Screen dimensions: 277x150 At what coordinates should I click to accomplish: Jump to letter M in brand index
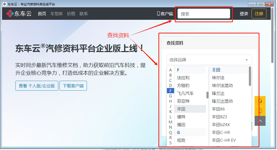(171, 122)
